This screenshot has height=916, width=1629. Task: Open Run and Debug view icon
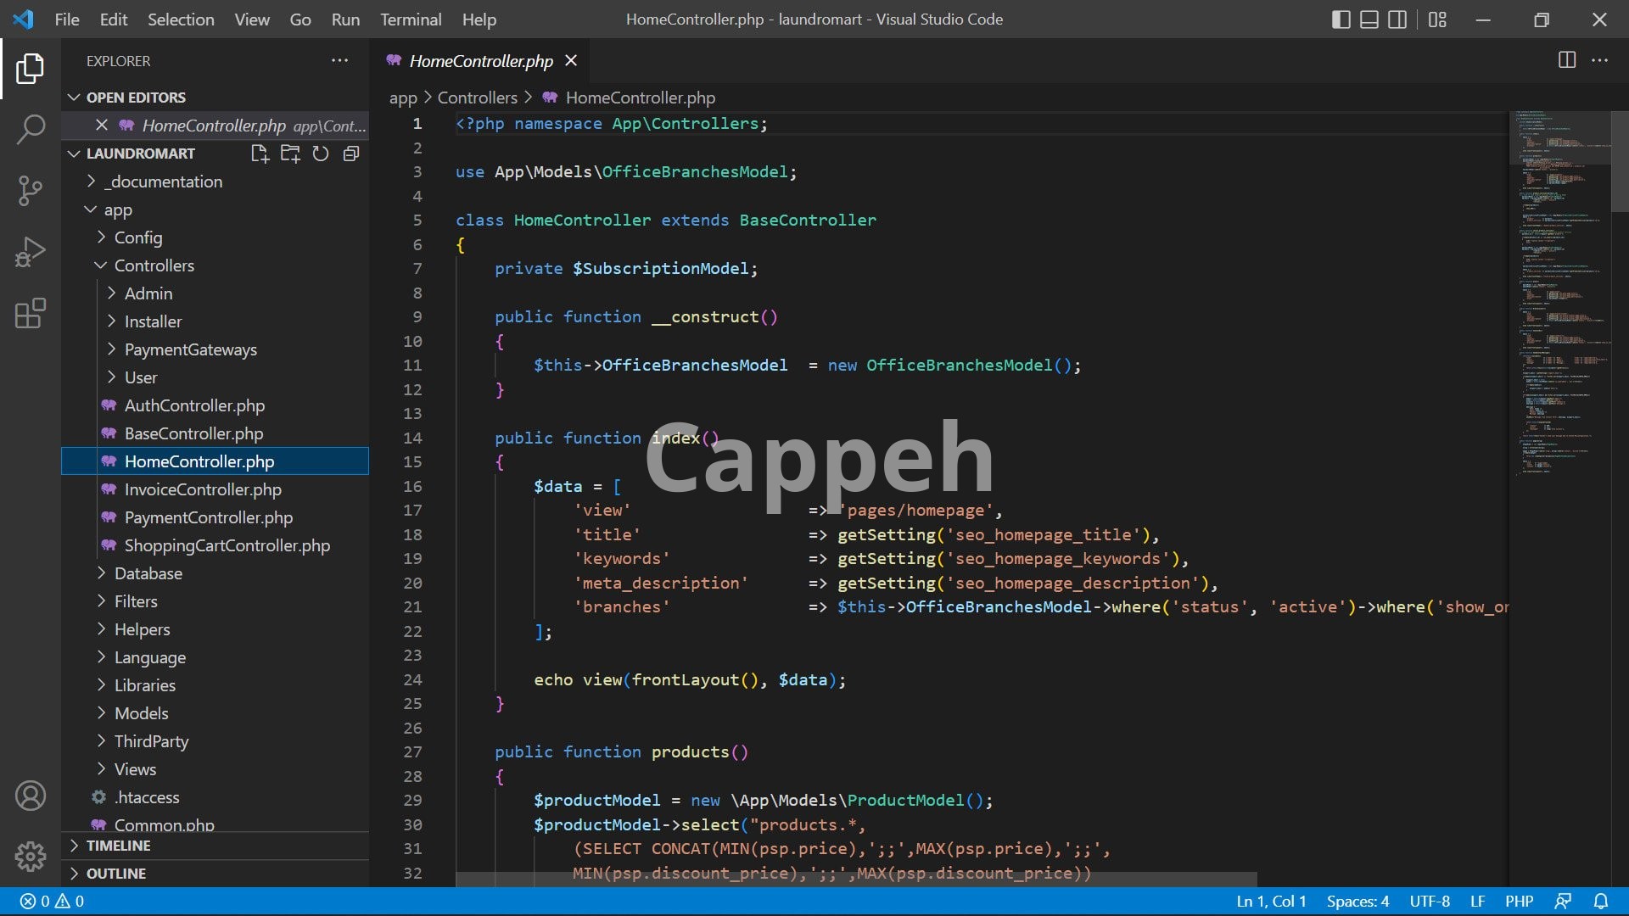click(x=31, y=252)
